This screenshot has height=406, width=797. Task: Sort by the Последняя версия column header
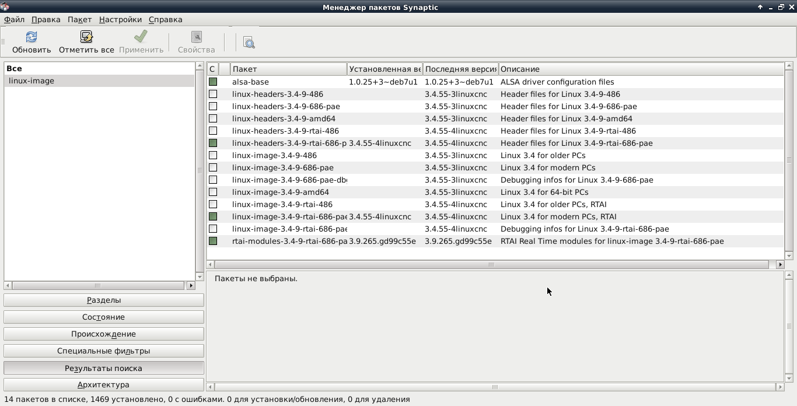click(x=460, y=69)
